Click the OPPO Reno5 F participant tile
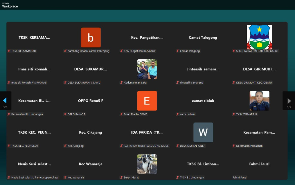This screenshot has width=295, height=185. [91, 101]
